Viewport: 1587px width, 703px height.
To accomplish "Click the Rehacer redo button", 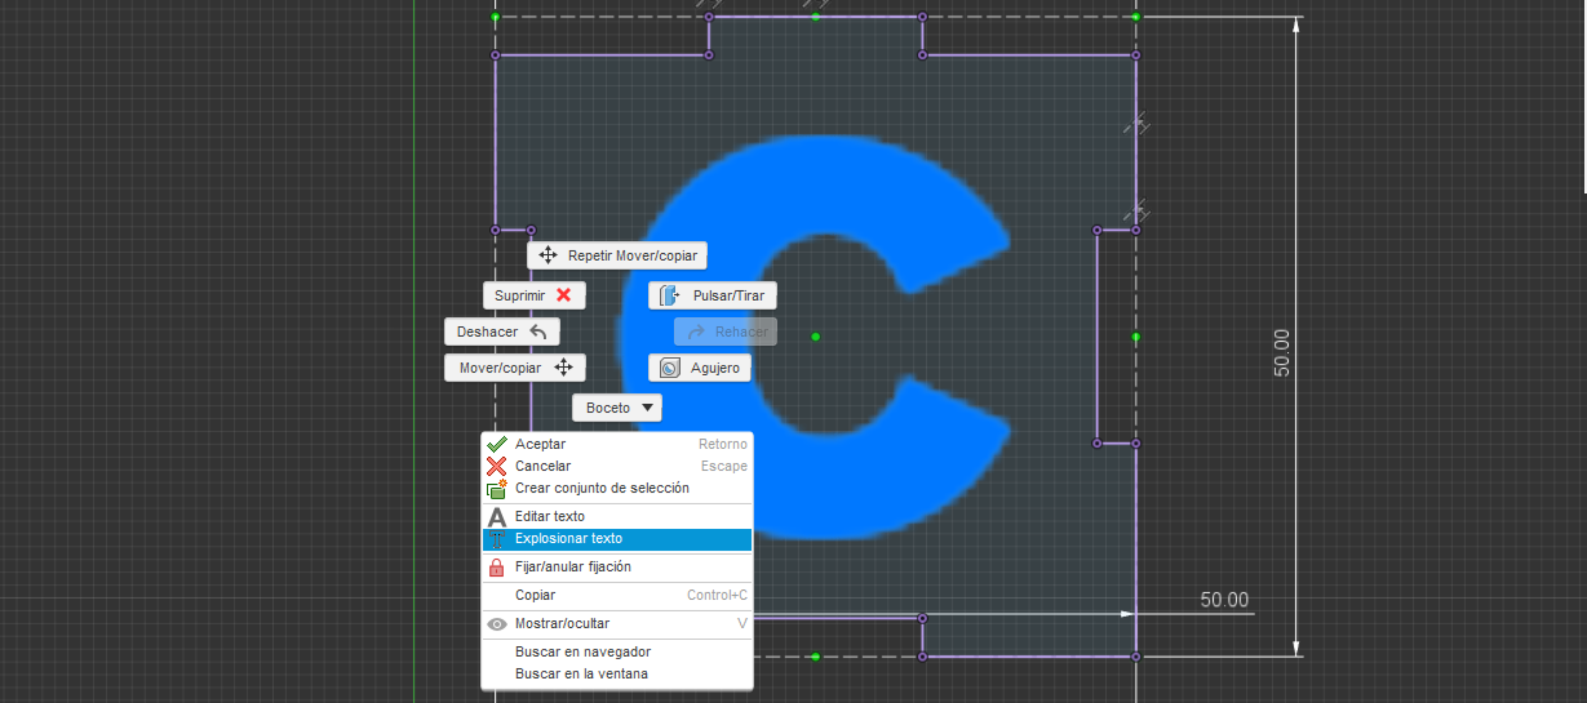I will click(725, 332).
